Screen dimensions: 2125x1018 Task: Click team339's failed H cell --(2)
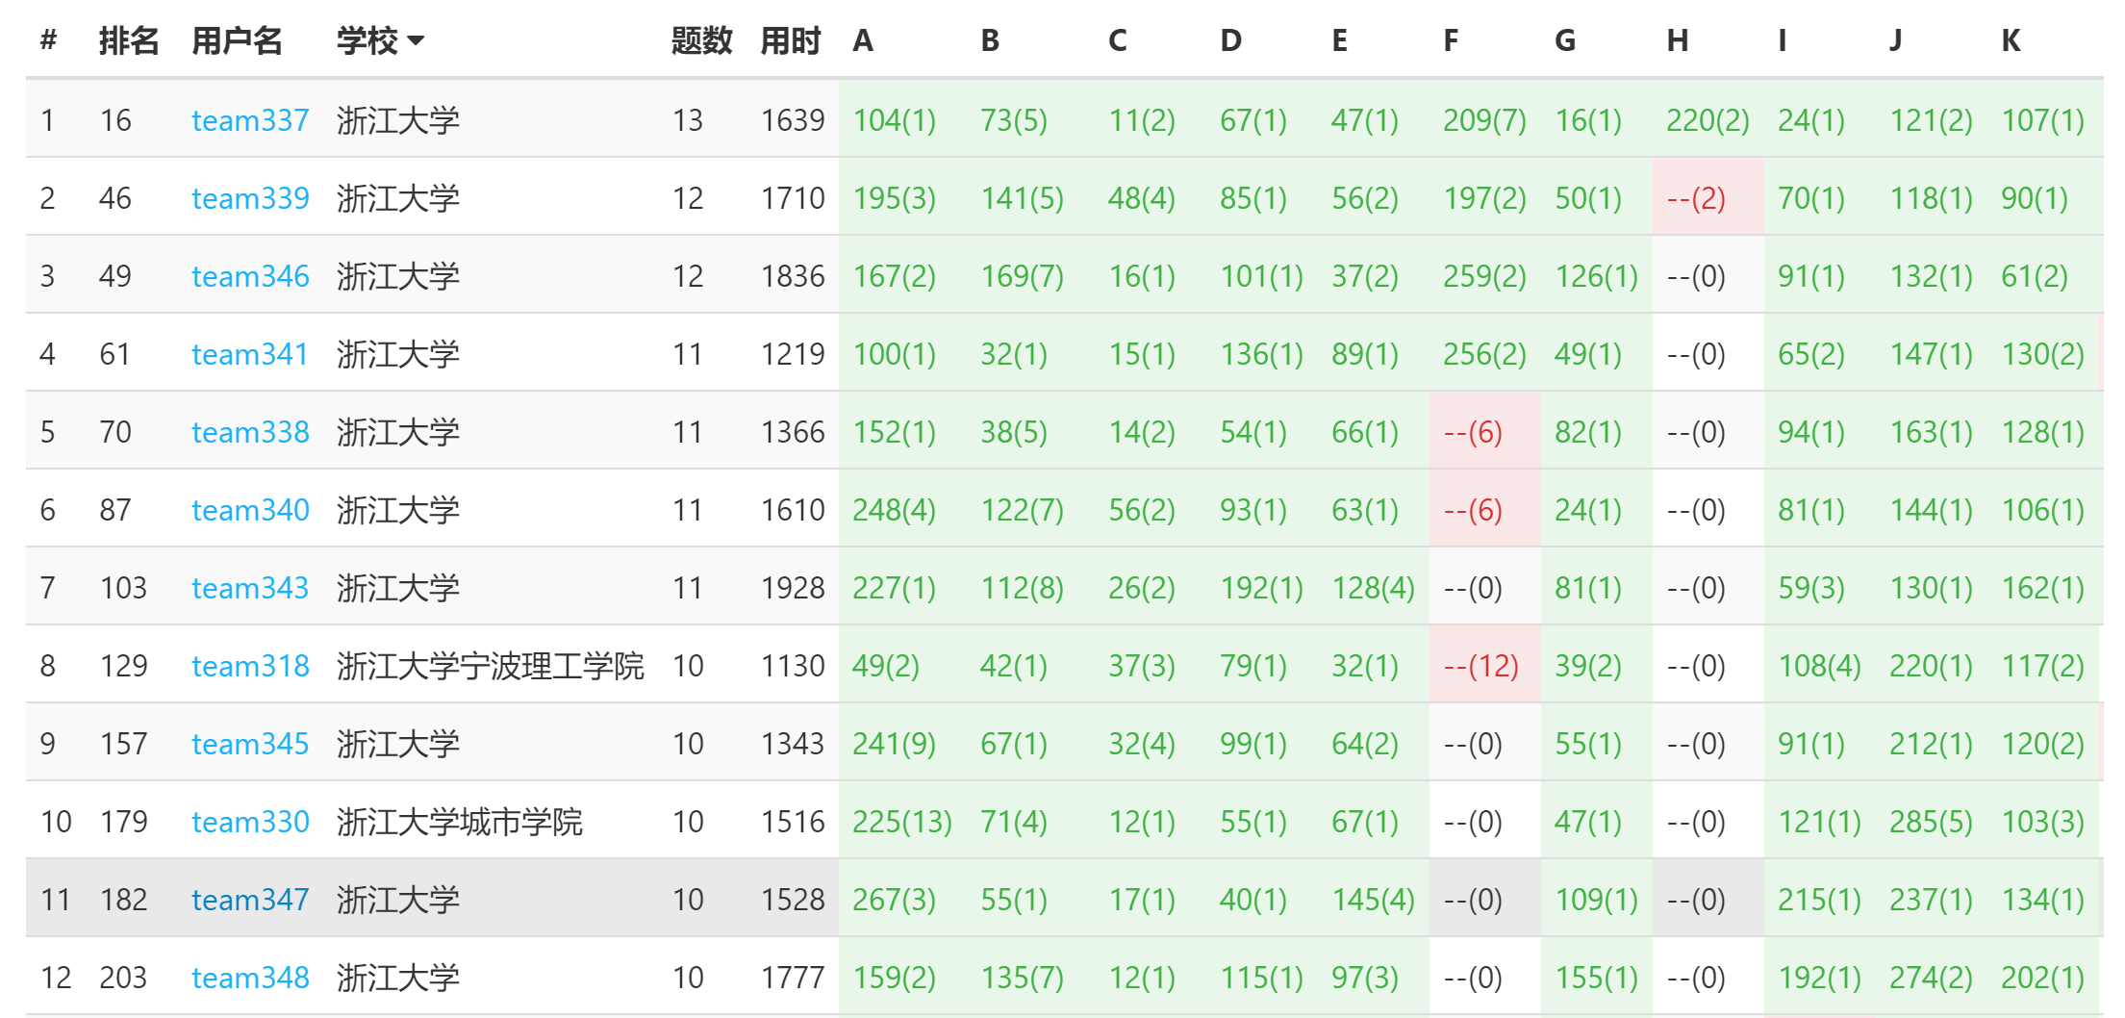point(1696,198)
